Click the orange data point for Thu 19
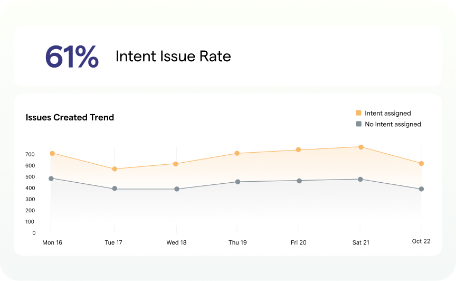456x281 pixels. click(237, 153)
